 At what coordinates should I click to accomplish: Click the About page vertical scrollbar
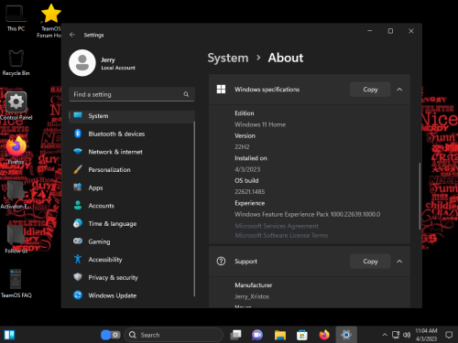[x=420, y=196]
